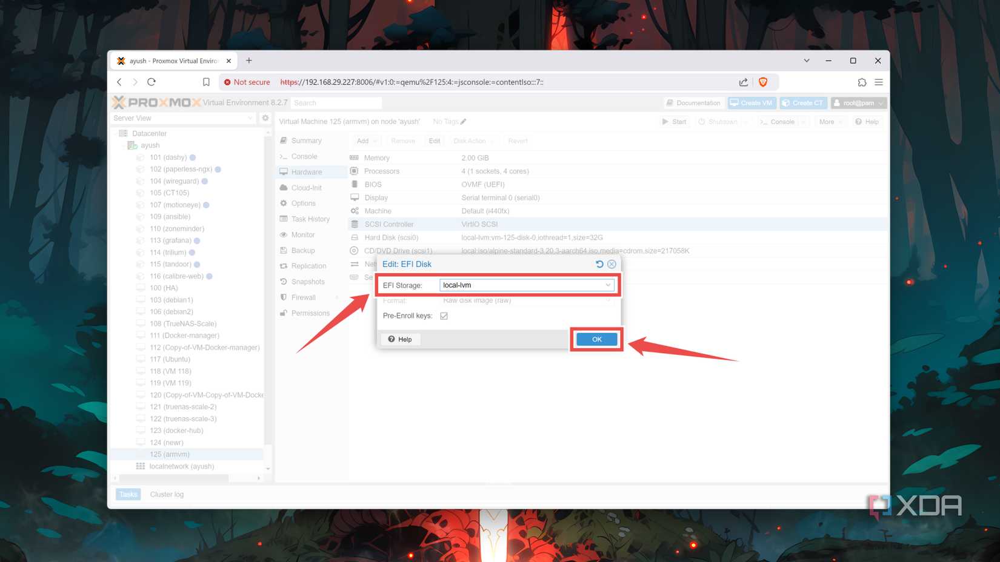
Task: Open the Replication tab
Action: [x=308, y=266]
